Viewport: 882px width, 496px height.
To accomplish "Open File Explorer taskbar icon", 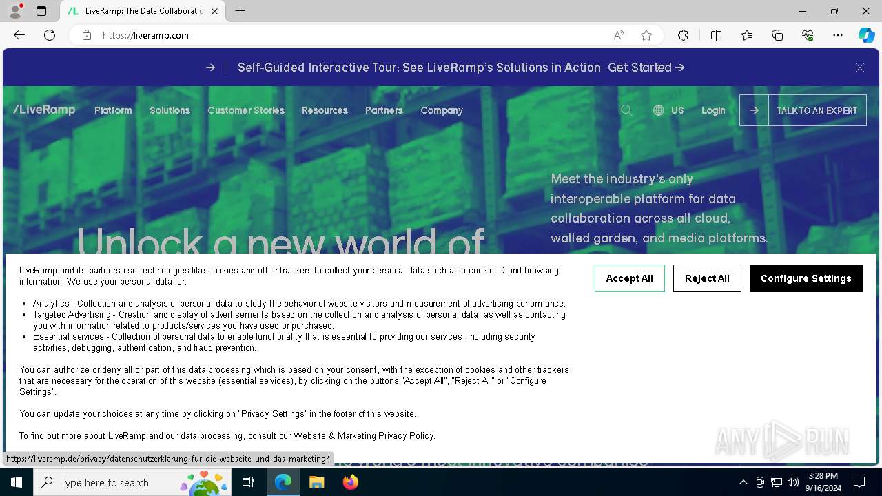I will (x=316, y=482).
